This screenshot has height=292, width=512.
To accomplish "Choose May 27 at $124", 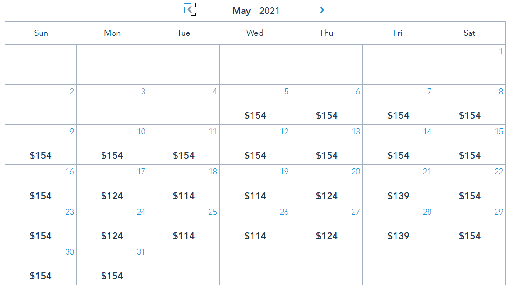I will [x=327, y=225].
